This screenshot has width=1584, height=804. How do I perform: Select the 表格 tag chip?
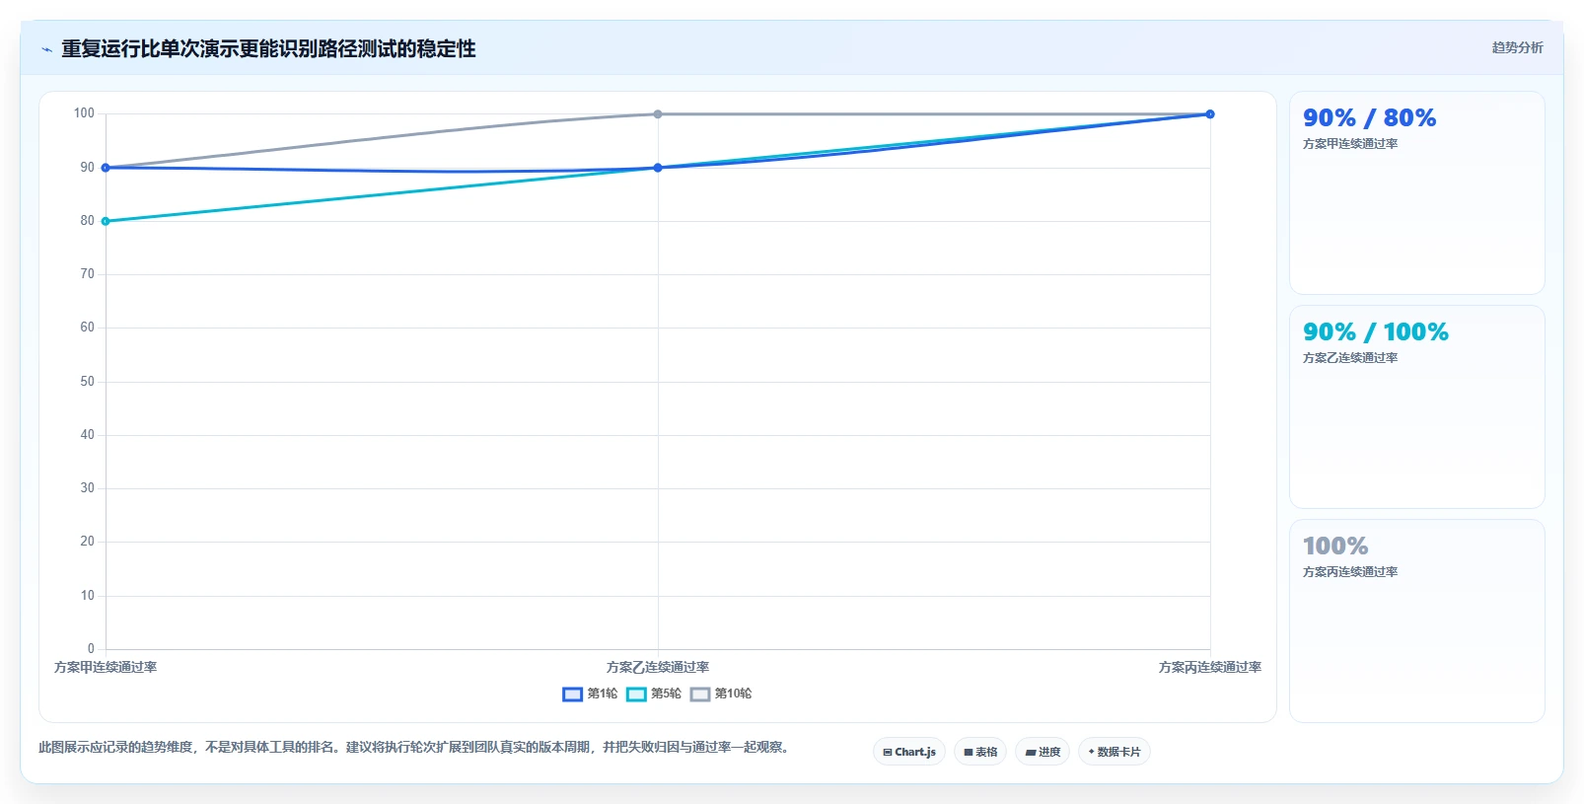point(980,752)
